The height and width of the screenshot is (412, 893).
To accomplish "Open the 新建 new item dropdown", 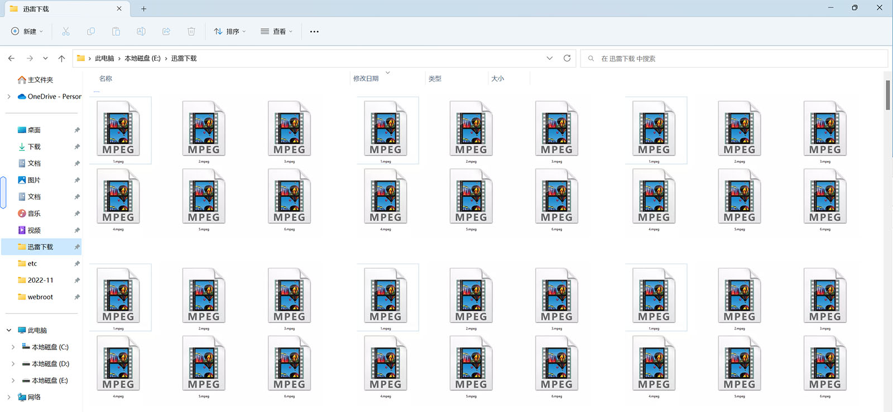I will coord(27,32).
